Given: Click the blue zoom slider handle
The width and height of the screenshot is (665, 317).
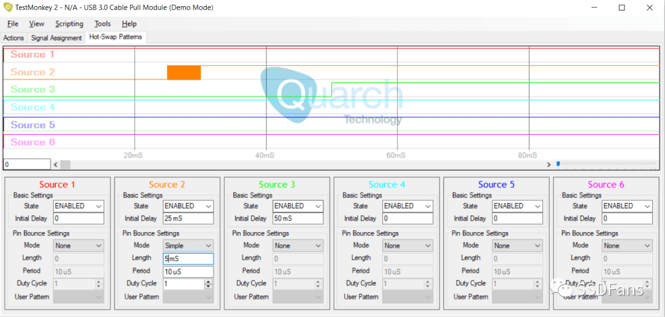Looking at the screenshot, I should (x=558, y=164).
